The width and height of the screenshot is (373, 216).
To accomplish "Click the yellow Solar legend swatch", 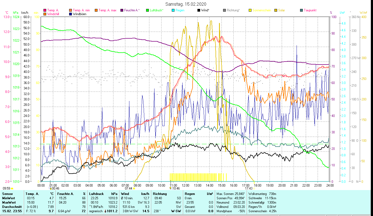I will click(x=276, y=11).
